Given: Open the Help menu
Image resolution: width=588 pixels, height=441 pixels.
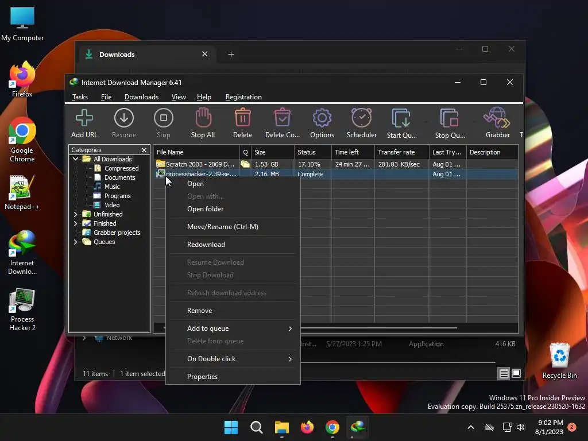Looking at the screenshot, I should (204, 97).
